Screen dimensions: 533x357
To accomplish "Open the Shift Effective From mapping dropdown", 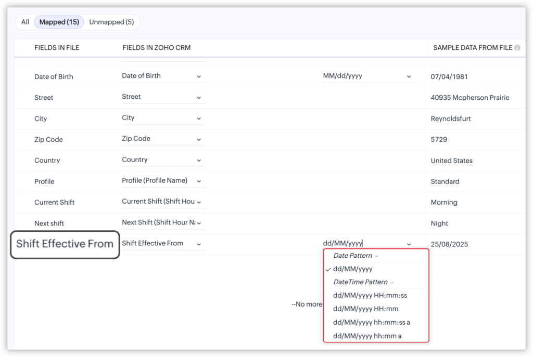I will tap(199, 243).
